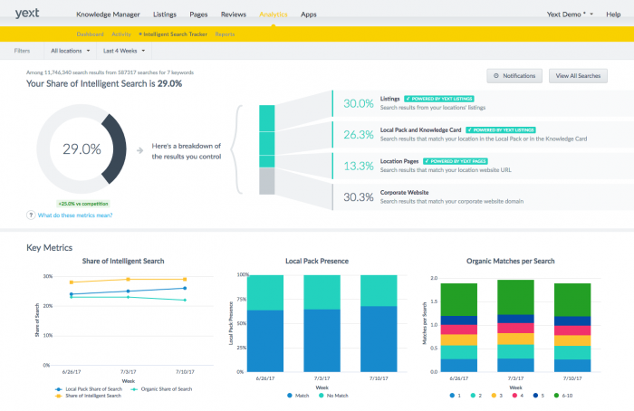Open the Reports sub-tab
Image resolution: width=634 pixels, height=411 pixels.
225,33
